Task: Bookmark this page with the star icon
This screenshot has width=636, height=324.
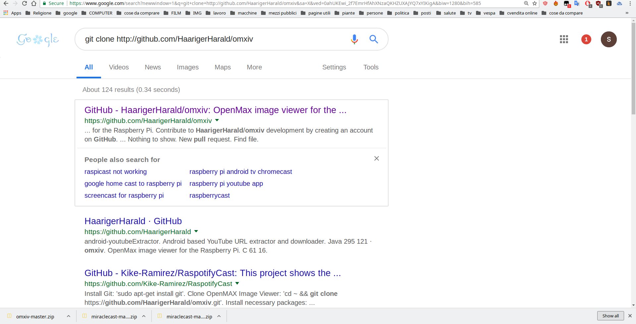Action: [535, 3]
